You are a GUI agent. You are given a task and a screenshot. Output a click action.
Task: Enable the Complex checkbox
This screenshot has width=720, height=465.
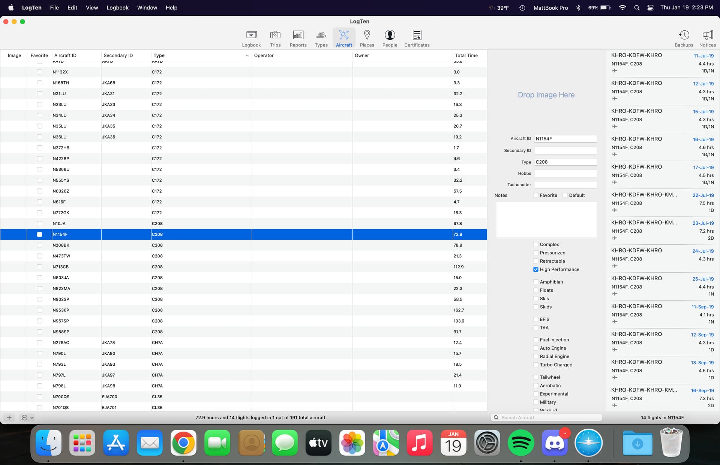(x=536, y=244)
